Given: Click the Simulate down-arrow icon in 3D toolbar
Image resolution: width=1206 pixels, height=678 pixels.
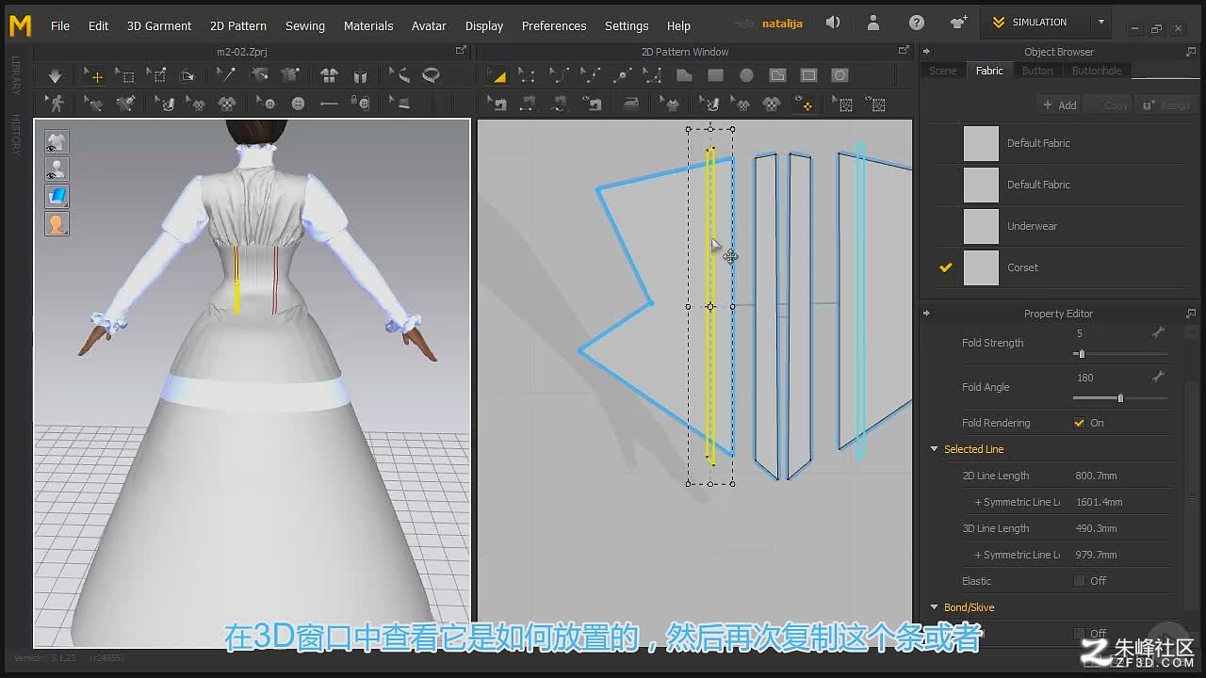Looking at the screenshot, I should (55, 75).
